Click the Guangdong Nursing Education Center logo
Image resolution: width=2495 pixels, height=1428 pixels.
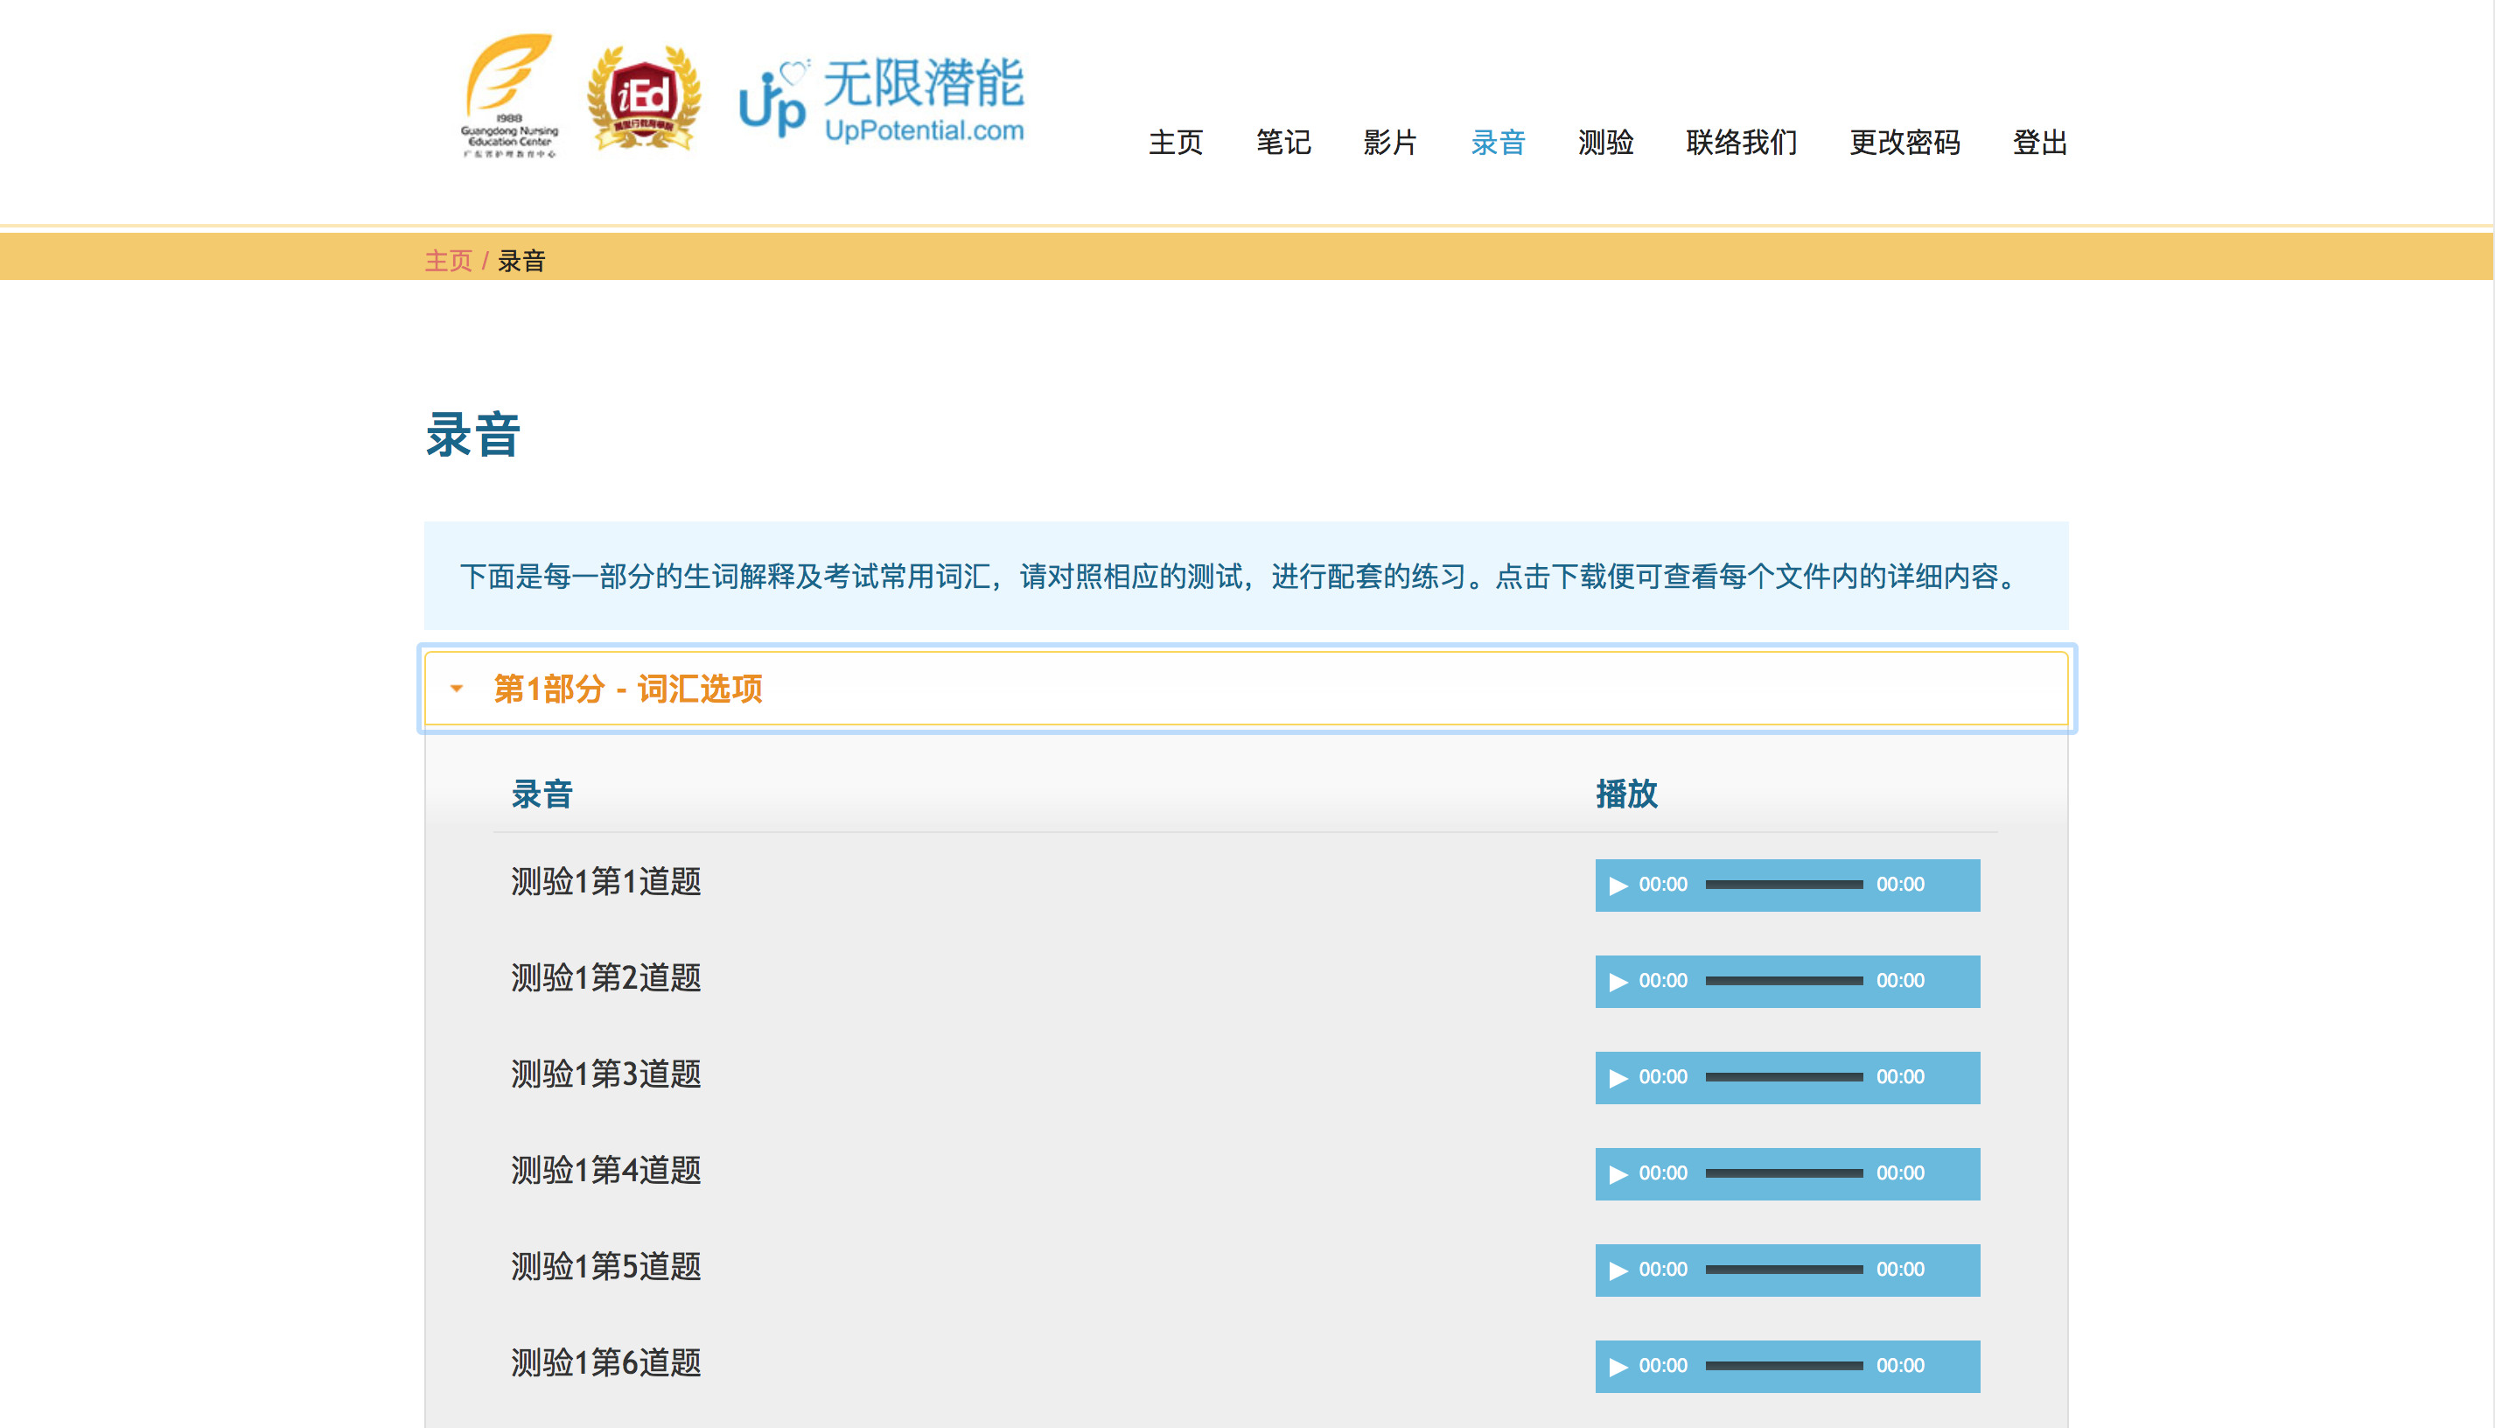(x=509, y=96)
